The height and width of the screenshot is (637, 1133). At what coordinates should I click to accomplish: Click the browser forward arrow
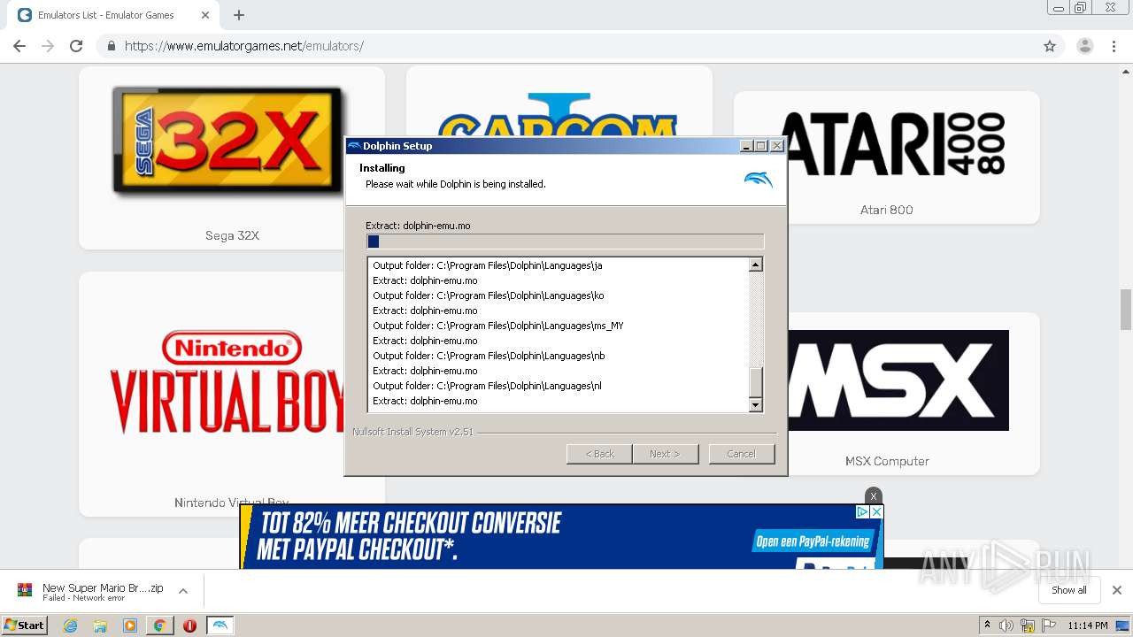[48, 46]
